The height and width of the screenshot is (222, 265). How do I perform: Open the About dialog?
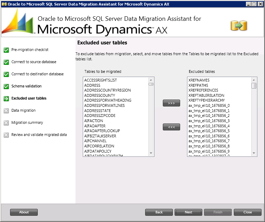pos(24,212)
